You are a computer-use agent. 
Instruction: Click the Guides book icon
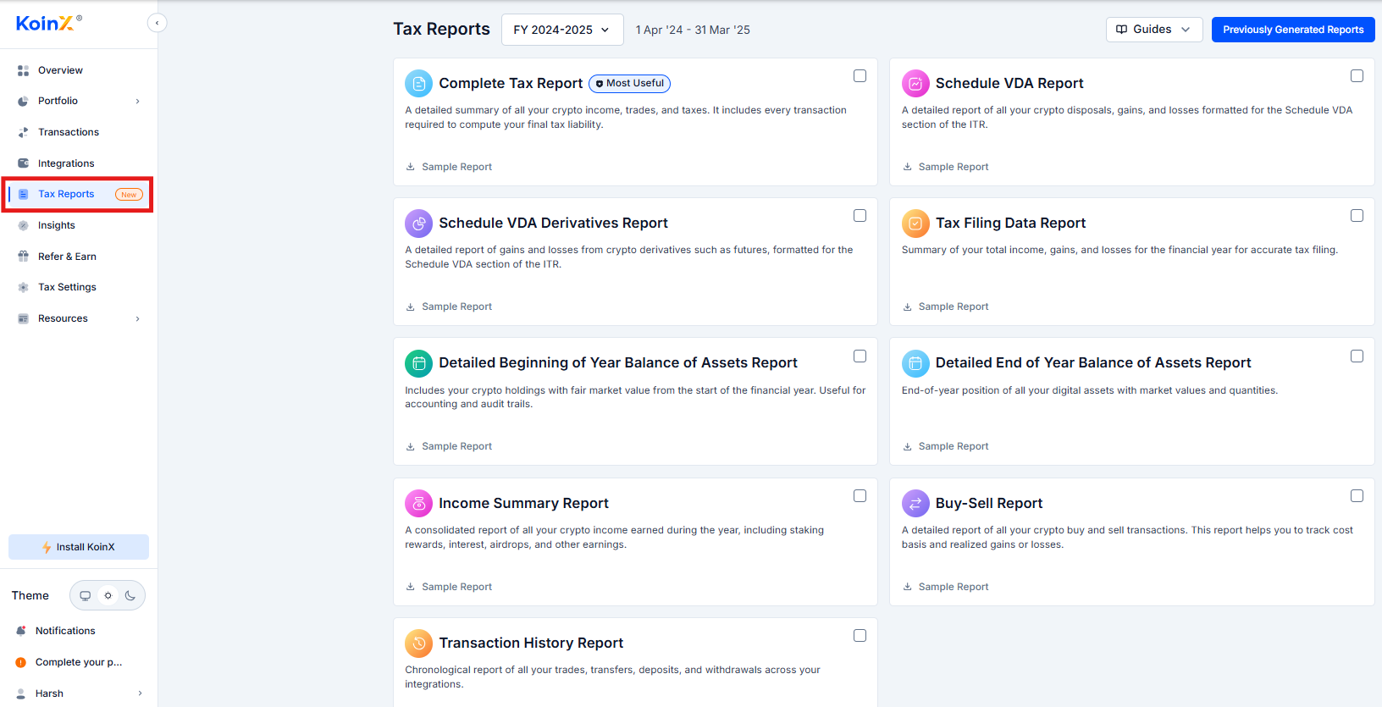1121,29
